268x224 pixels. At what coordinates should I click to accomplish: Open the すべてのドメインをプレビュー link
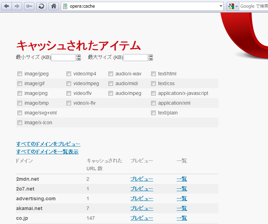[x=48, y=144]
